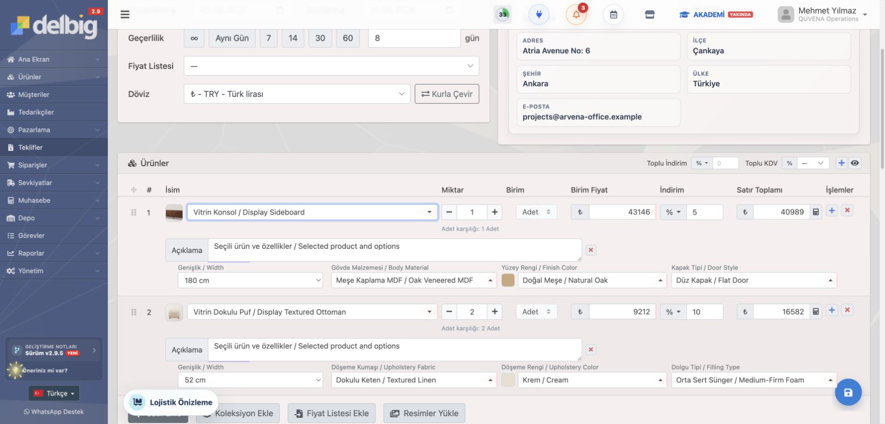Increase quantity of Vitrin Konsol
Image resolution: width=885 pixels, height=424 pixels.
click(x=494, y=212)
